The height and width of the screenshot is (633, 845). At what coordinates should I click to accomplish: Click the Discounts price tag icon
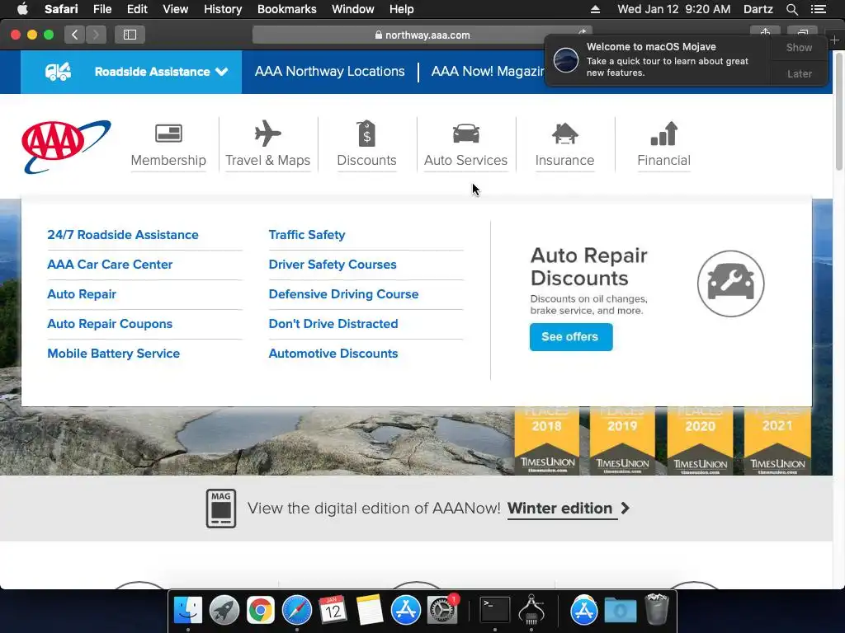[x=366, y=134]
